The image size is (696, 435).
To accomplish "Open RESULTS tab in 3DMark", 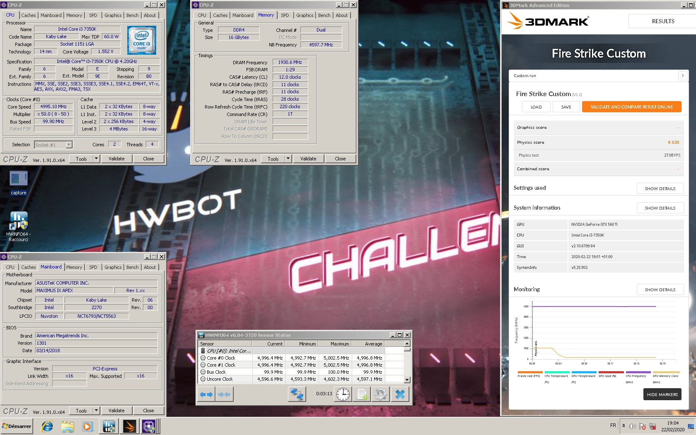I will click(663, 21).
